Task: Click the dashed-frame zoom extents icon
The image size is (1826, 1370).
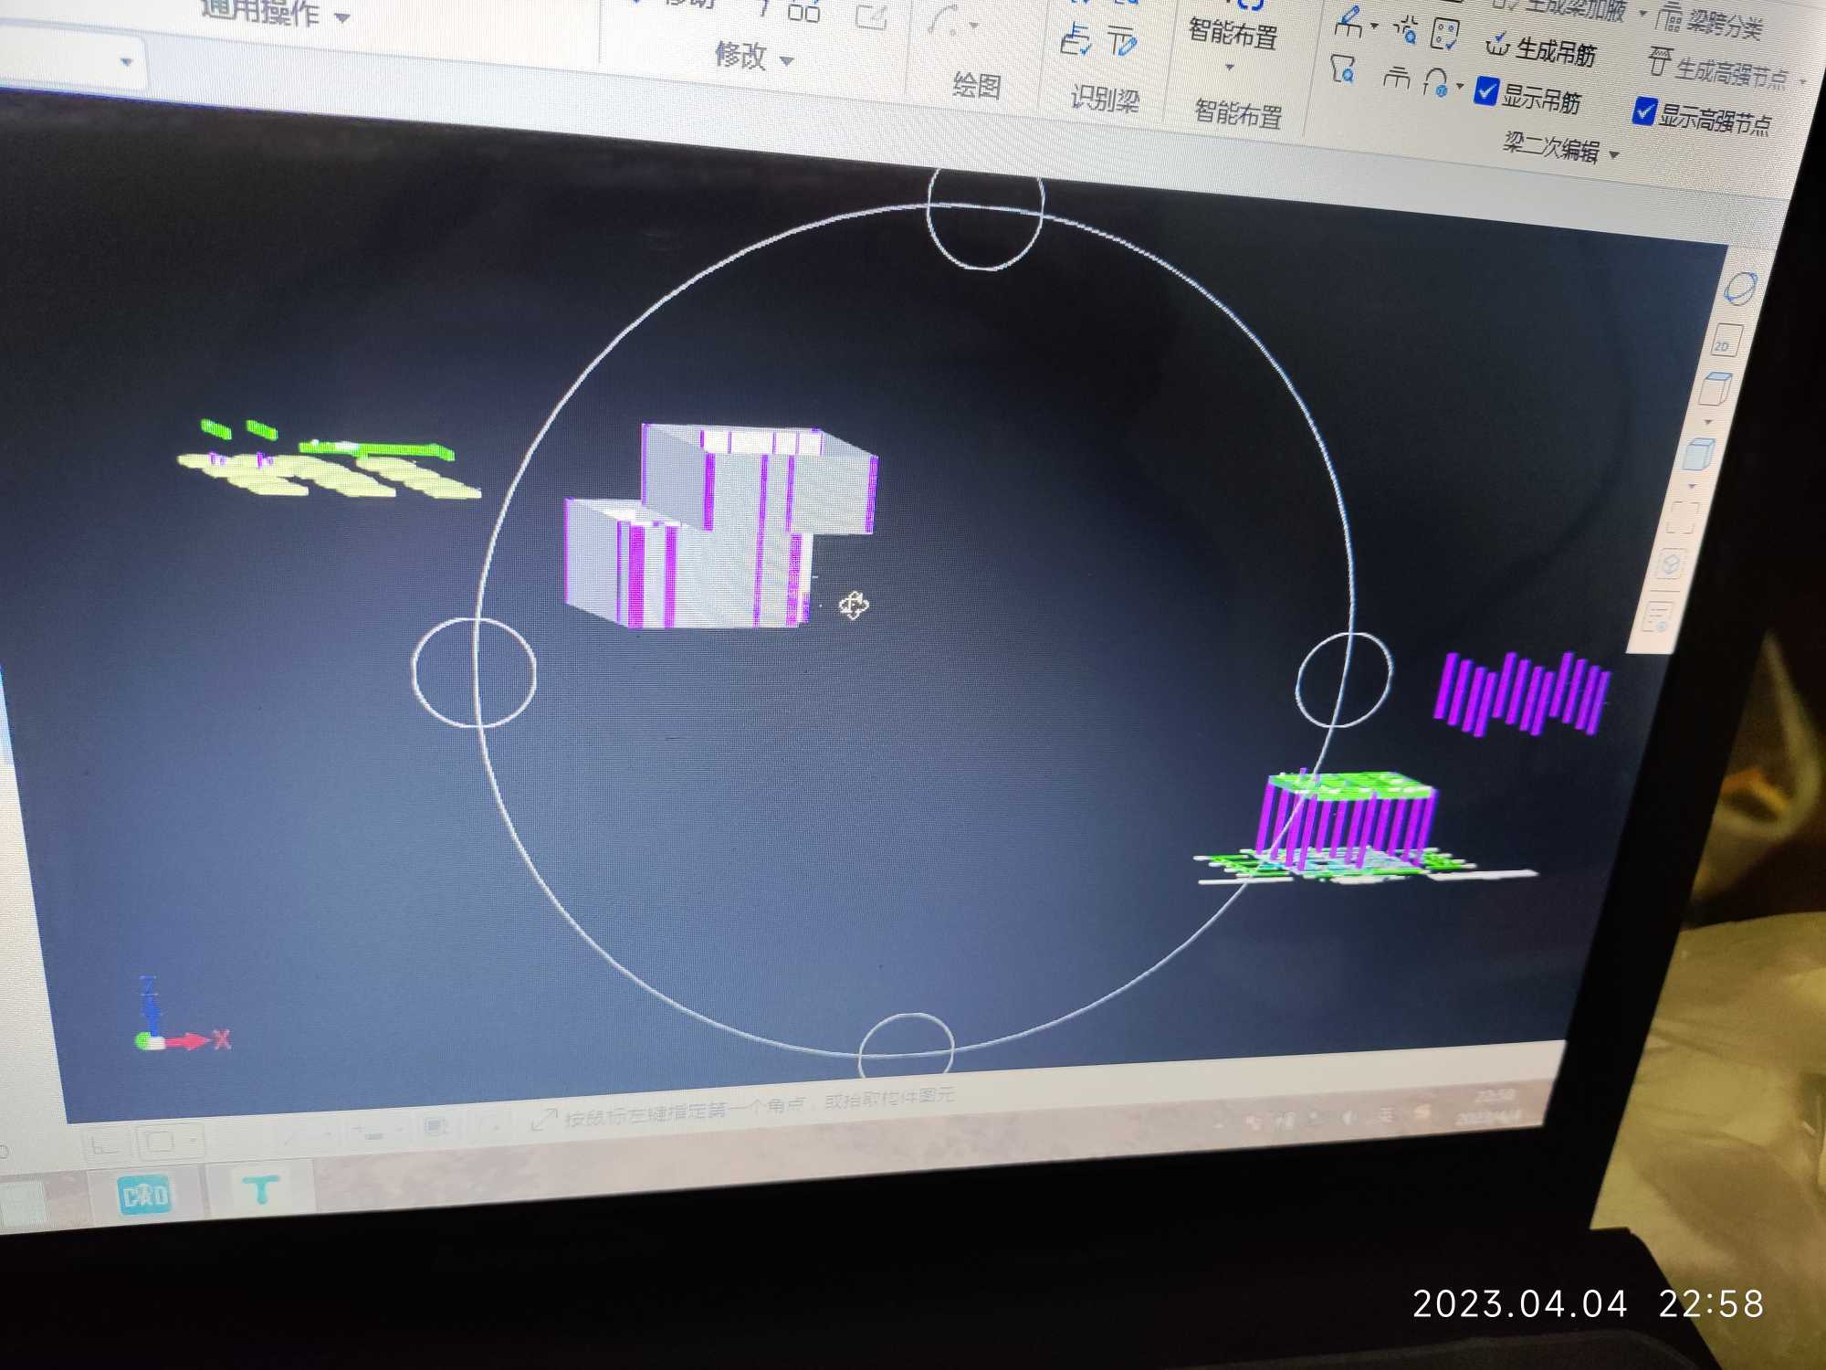Action: click(x=1683, y=517)
